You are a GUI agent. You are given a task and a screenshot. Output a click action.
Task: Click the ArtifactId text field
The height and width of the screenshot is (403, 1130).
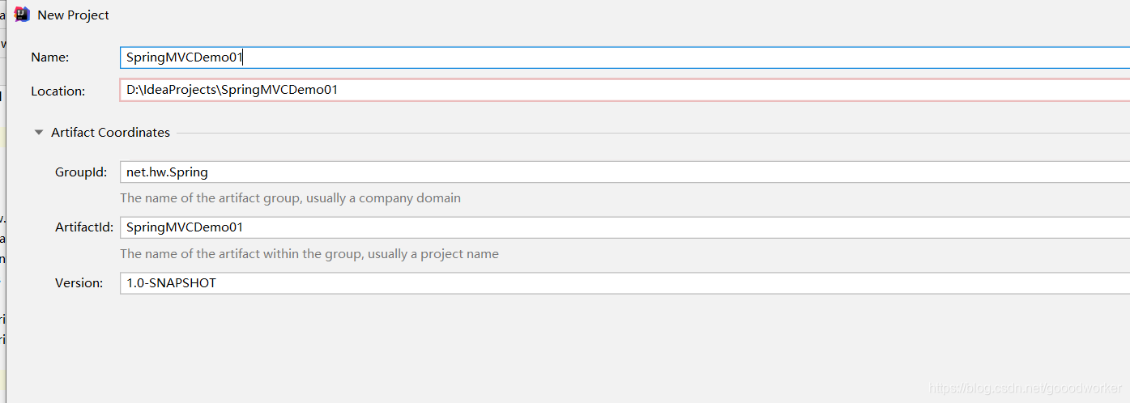tap(625, 227)
